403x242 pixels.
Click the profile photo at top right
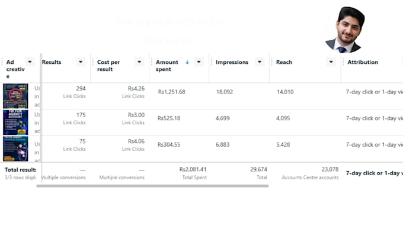pyautogui.click(x=345, y=30)
